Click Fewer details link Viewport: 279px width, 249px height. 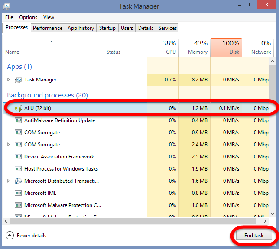(x=32, y=236)
